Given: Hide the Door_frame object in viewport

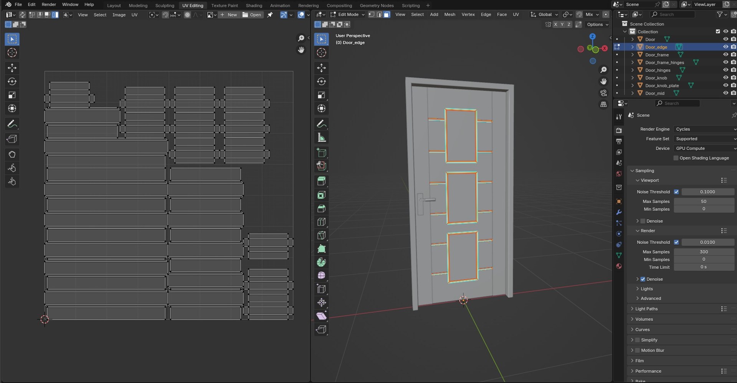Looking at the screenshot, I should [725, 54].
